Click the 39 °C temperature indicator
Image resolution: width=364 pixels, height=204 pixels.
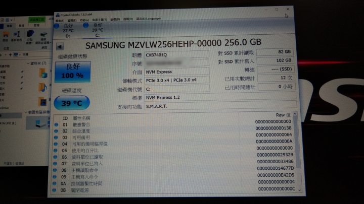[x=72, y=103]
